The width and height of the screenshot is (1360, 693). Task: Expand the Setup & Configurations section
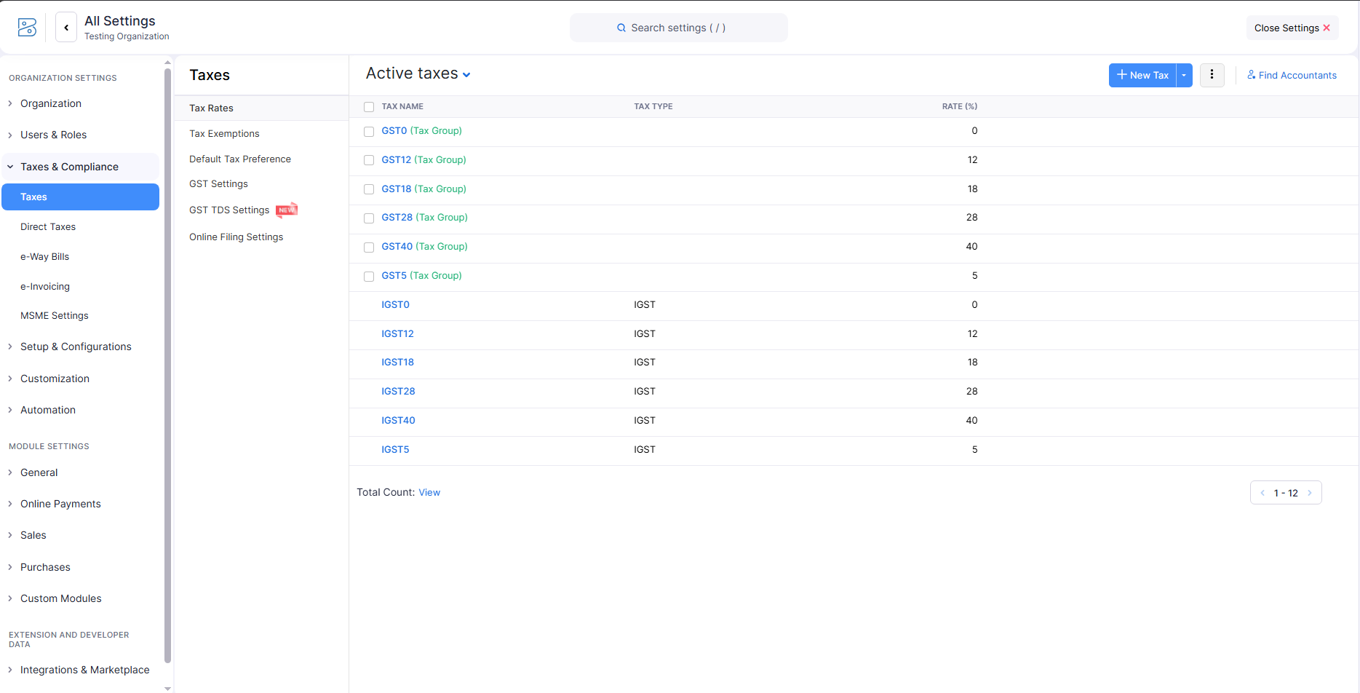coord(76,346)
